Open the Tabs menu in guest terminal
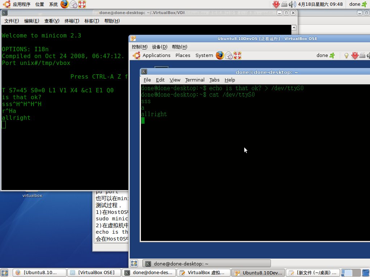The width and height of the screenshot is (370, 277). tap(214, 80)
